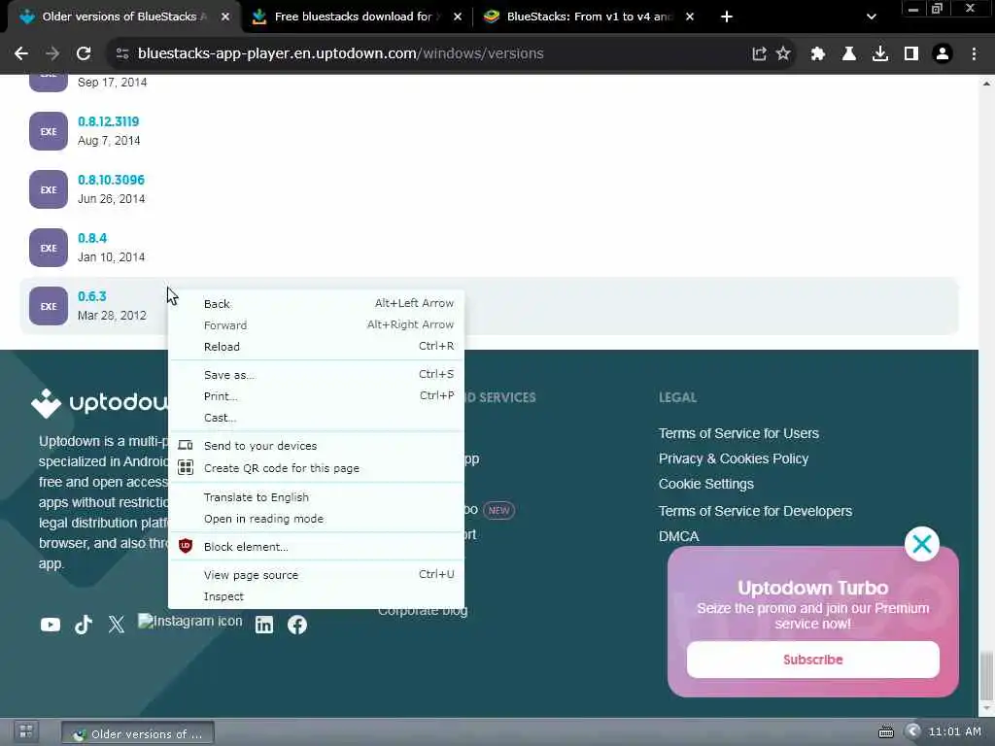Open Chrome three-dot menu

[974, 54]
